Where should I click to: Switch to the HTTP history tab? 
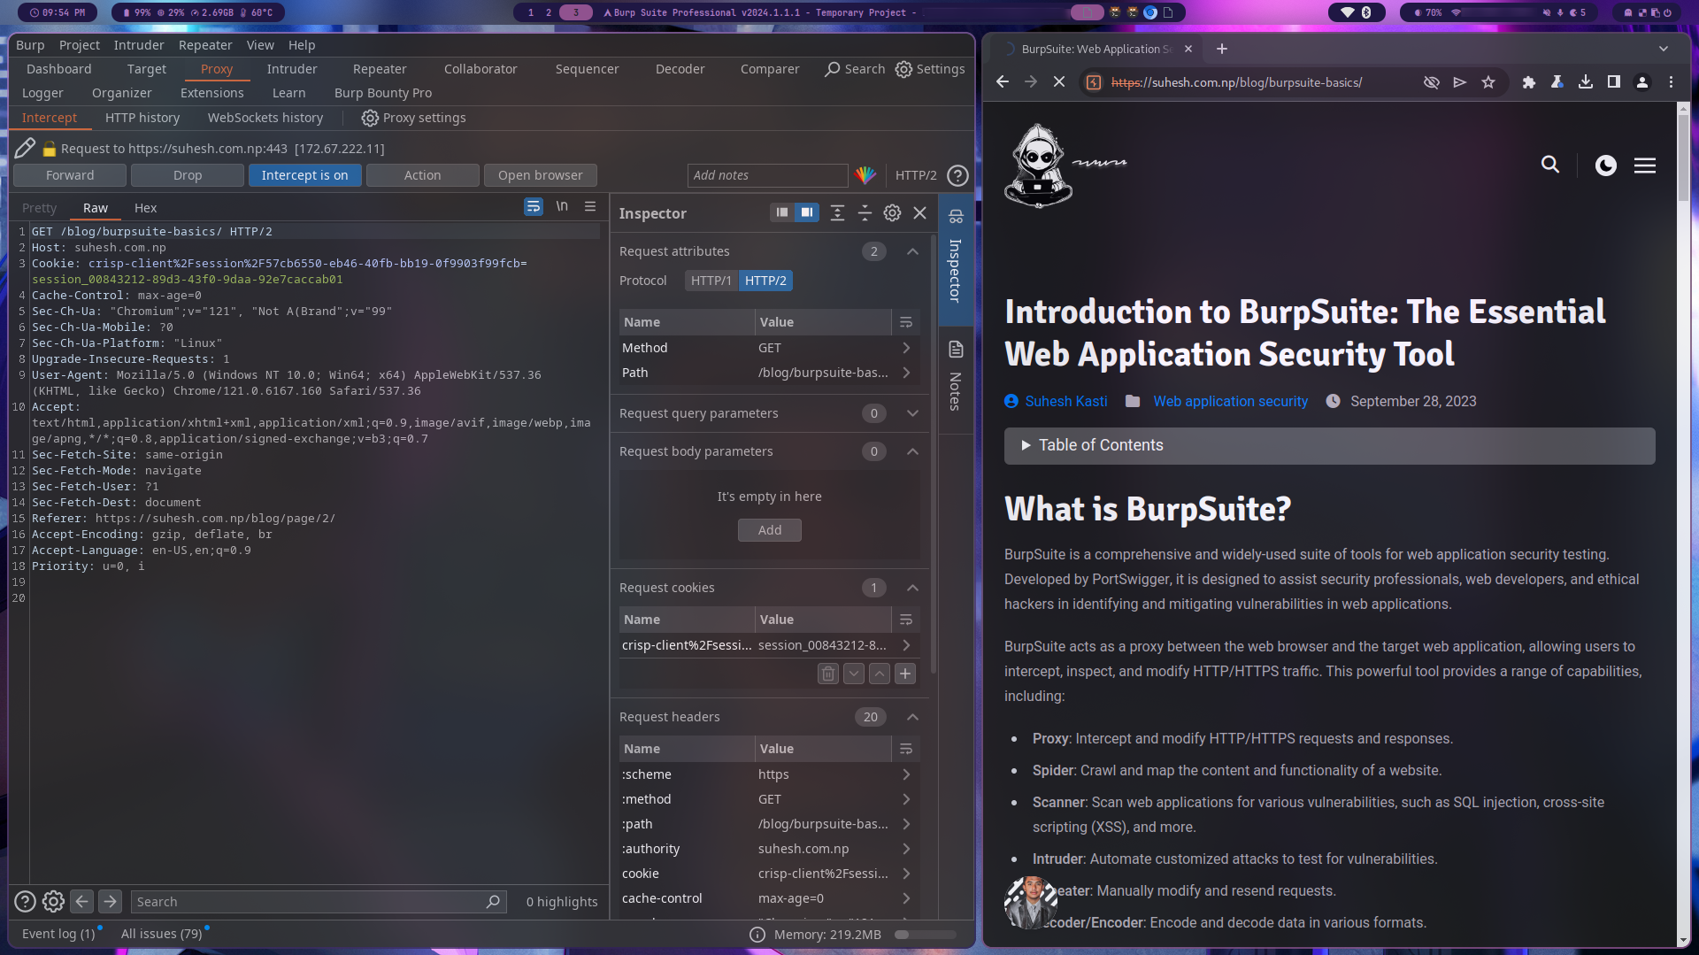coord(142,118)
